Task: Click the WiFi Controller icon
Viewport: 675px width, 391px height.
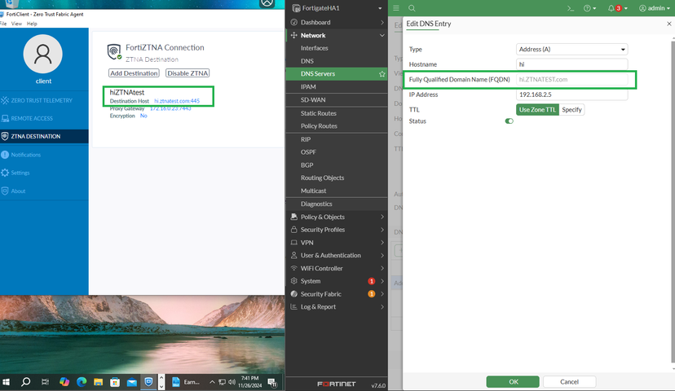Action: [x=294, y=268]
